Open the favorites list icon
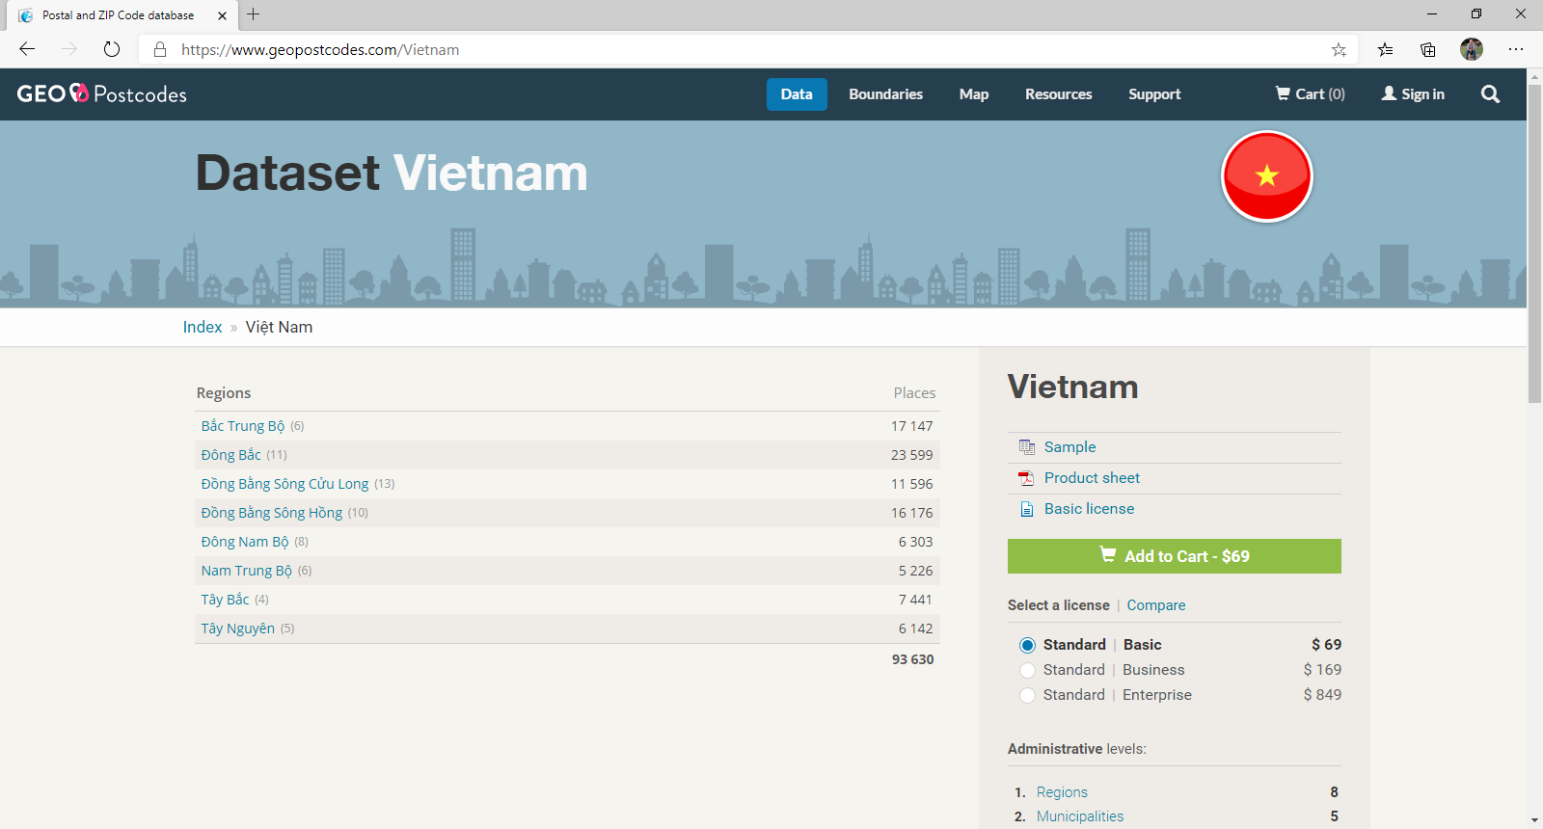1543x829 pixels. coord(1386,49)
